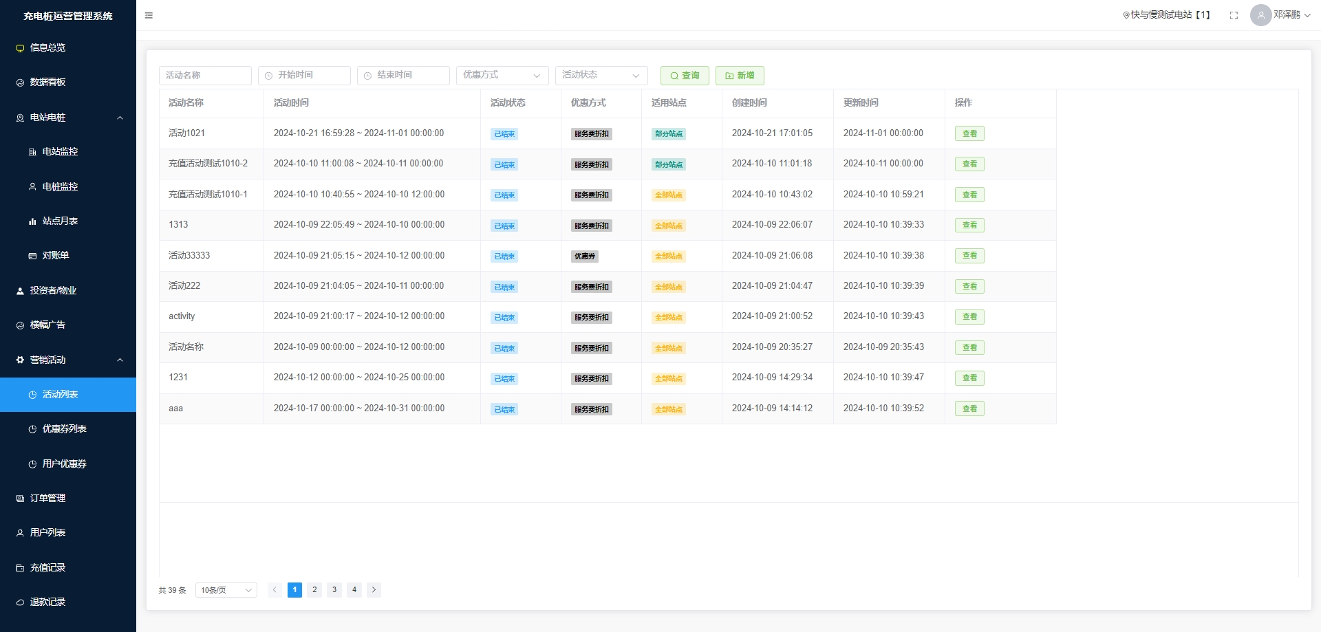Open the 活动状态 filter dropdown
Image resolution: width=1321 pixels, height=632 pixels.
pyautogui.click(x=601, y=76)
